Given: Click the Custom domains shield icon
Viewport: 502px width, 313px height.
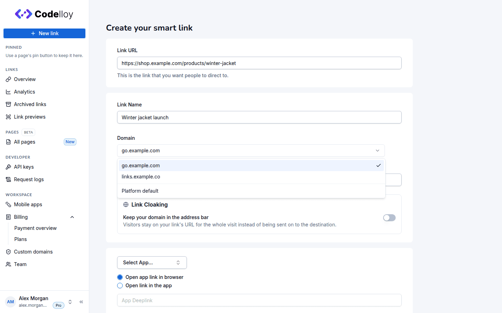Looking at the screenshot, I should 8,252.
